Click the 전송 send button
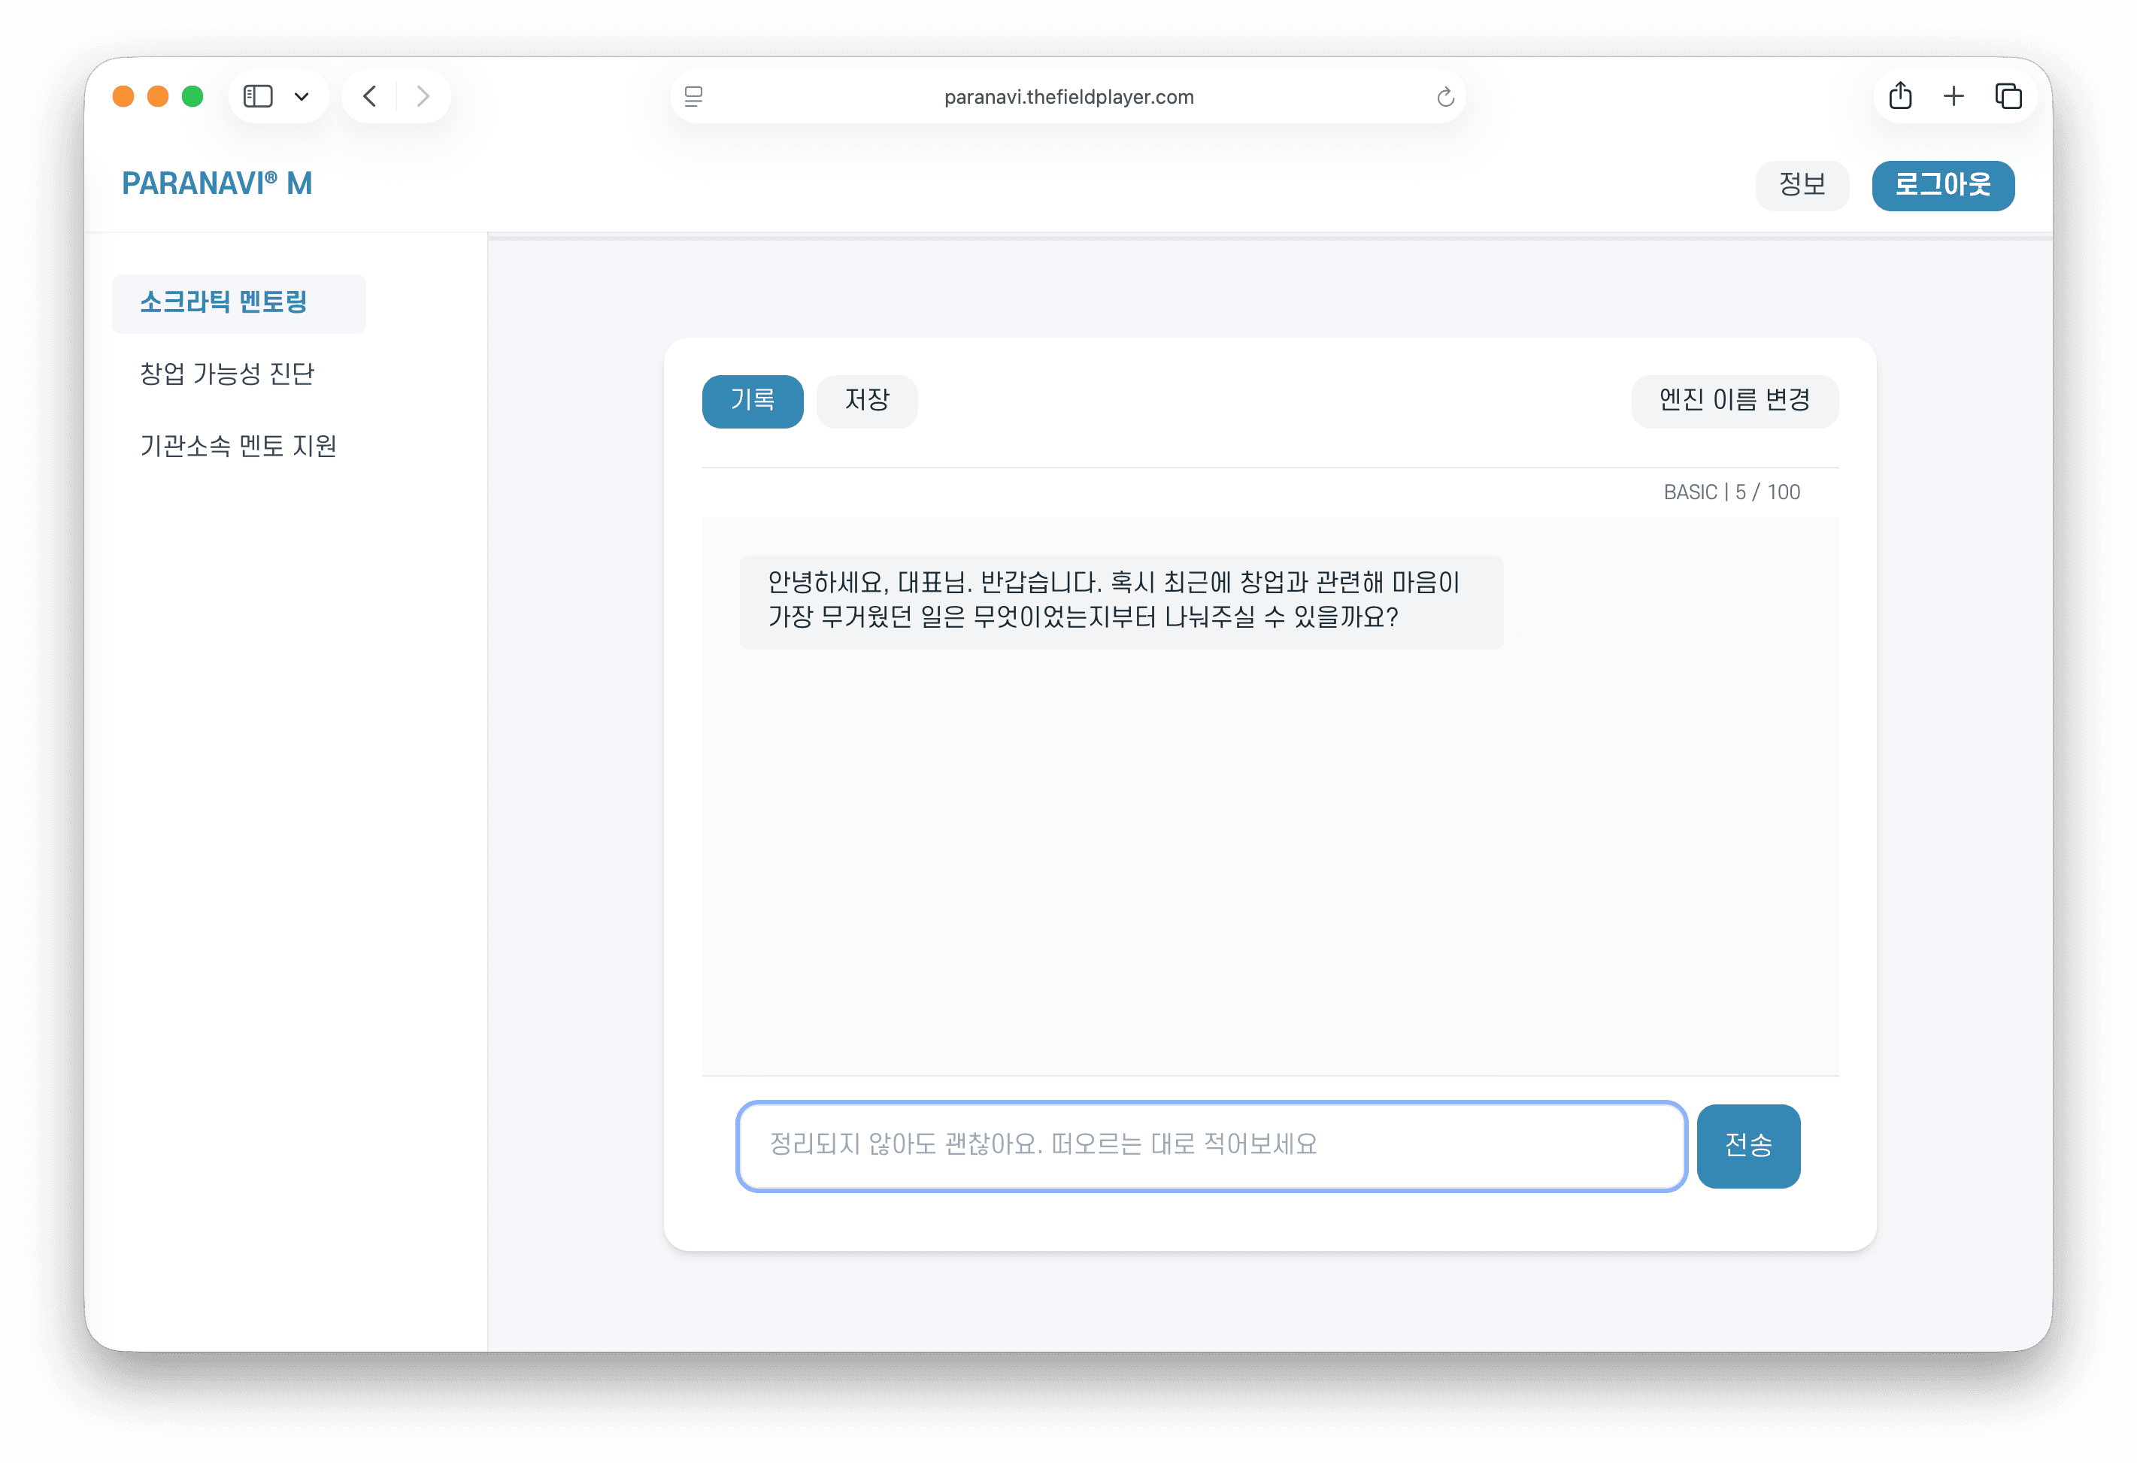Screen dimensions: 2137x1463 pyautogui.click(x=1748, y=1146)
